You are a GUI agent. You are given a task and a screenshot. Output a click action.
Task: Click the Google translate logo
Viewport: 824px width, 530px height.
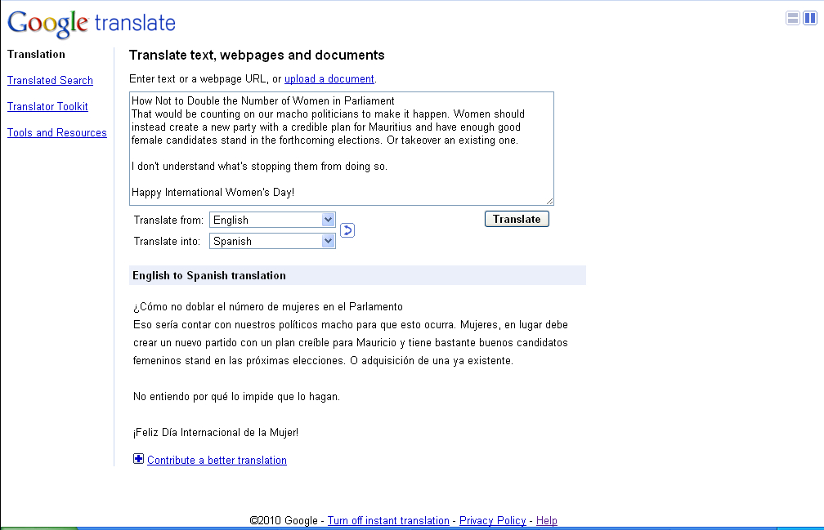tap(92, 24)
